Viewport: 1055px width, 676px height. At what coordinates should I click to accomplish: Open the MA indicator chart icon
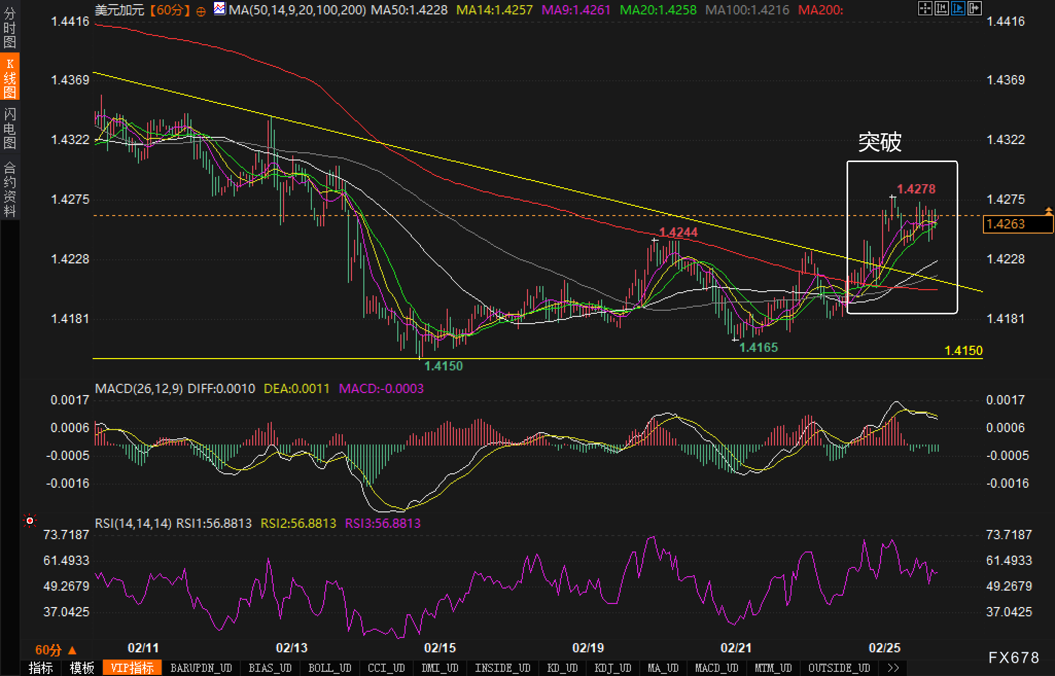point(220,9)
